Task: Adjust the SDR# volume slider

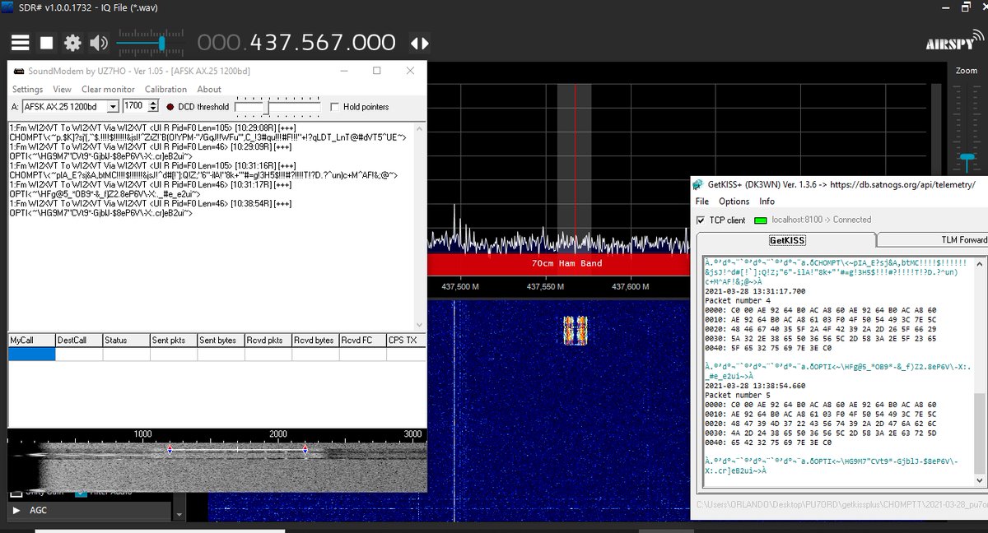Action: (x=151, y=43)
